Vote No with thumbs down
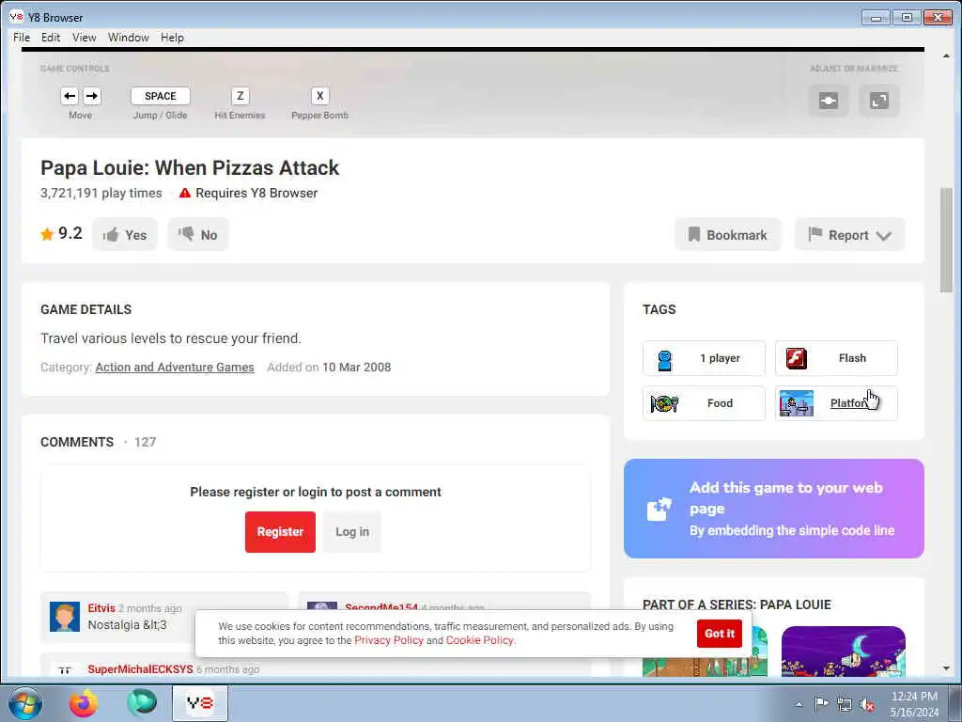 pyautogui.click(x=197, y=234)
